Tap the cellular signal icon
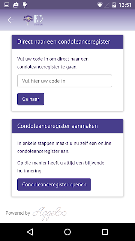Image resolution: width=135 pixels, height=241 pixels. coord(107,5)
